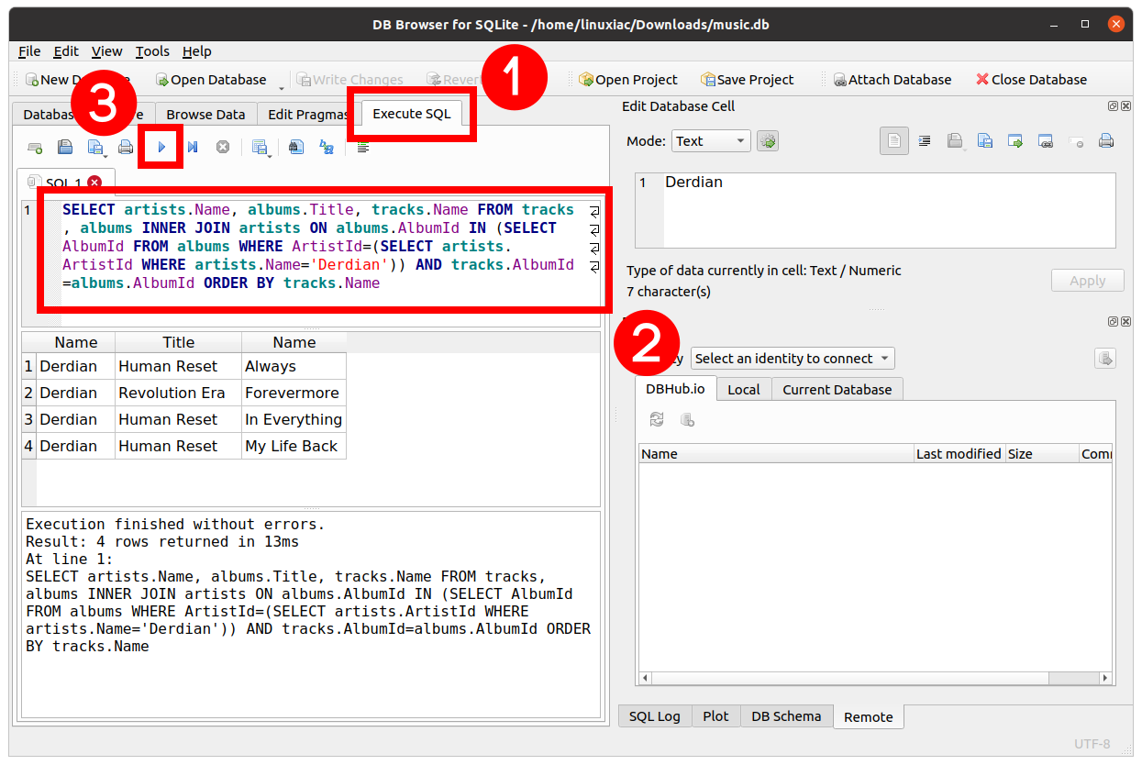Save the current project
The height and width of the screenshot is (765, 1142).
tap(748, 80)
